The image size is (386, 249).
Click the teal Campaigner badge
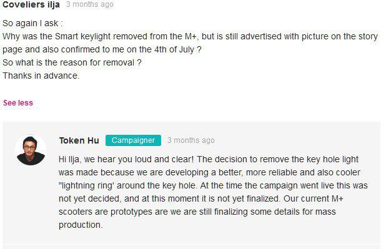(x=133, y=140)
